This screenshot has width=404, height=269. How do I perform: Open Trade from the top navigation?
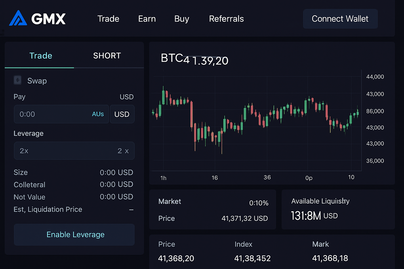[108, 19]
